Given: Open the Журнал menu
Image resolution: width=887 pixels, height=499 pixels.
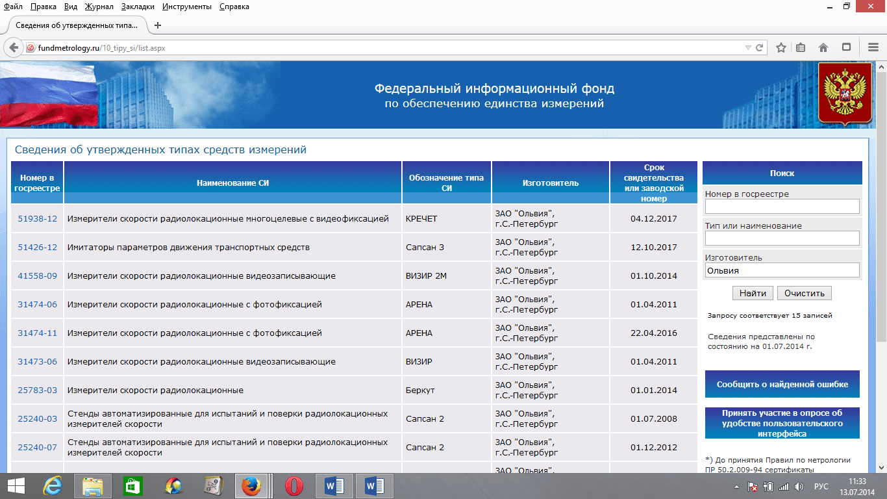Looking at the screenshot, I should (99, 6).
